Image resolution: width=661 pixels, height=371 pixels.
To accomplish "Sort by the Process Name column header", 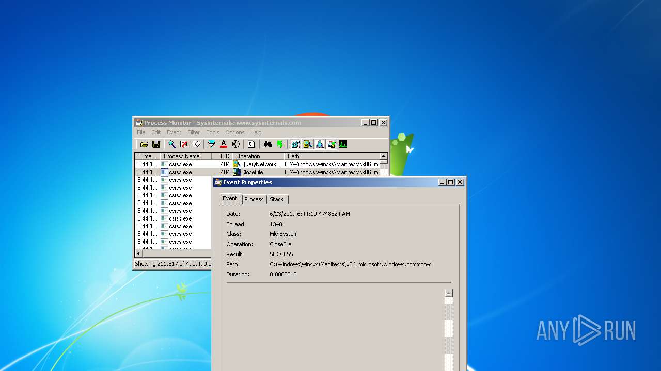I will pos(186,156).
